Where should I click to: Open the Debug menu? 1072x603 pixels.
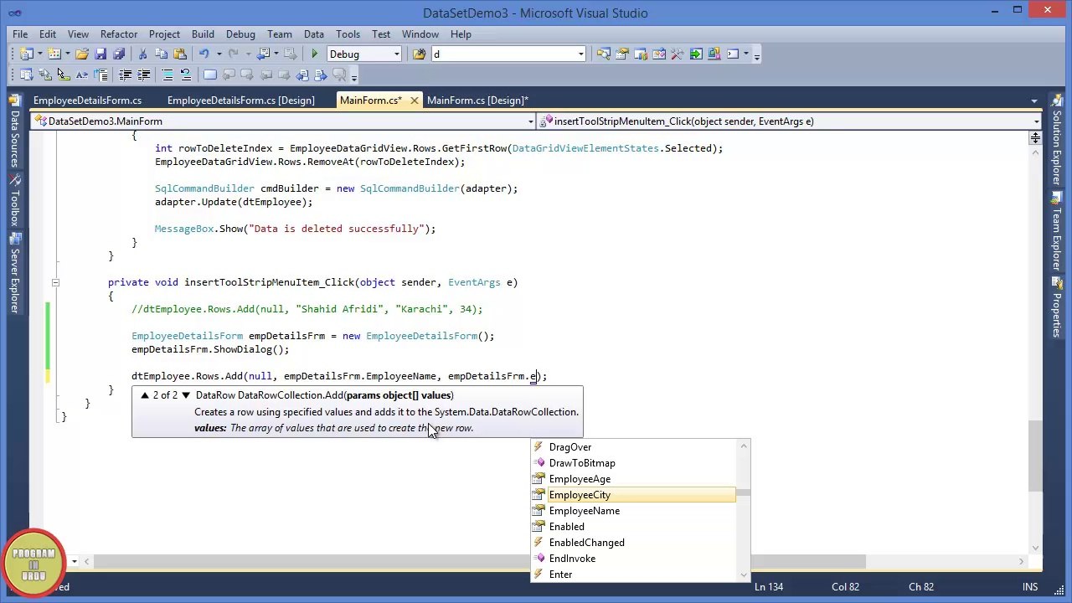240,34
